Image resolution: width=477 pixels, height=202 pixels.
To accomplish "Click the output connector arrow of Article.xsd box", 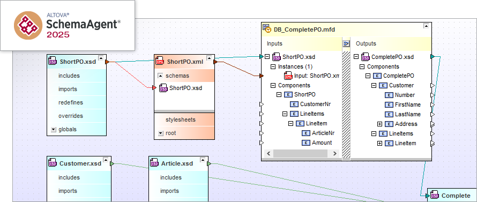I will pos(209,163).
